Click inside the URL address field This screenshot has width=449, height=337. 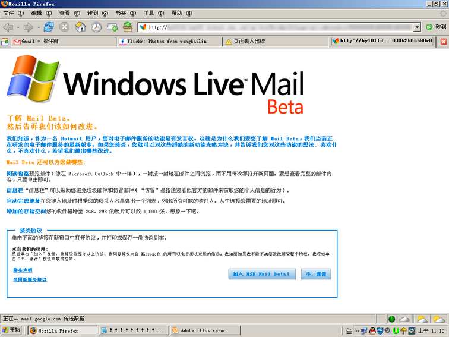click(x=276, y=27)
